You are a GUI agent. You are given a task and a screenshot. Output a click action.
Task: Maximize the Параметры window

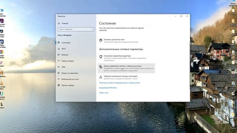181,16
